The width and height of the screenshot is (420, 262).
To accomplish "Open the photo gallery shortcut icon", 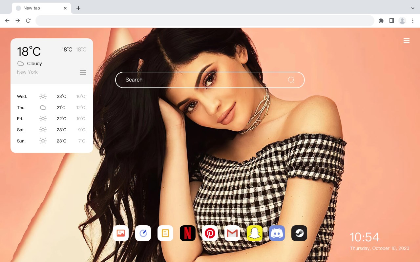I will point(121,233).
